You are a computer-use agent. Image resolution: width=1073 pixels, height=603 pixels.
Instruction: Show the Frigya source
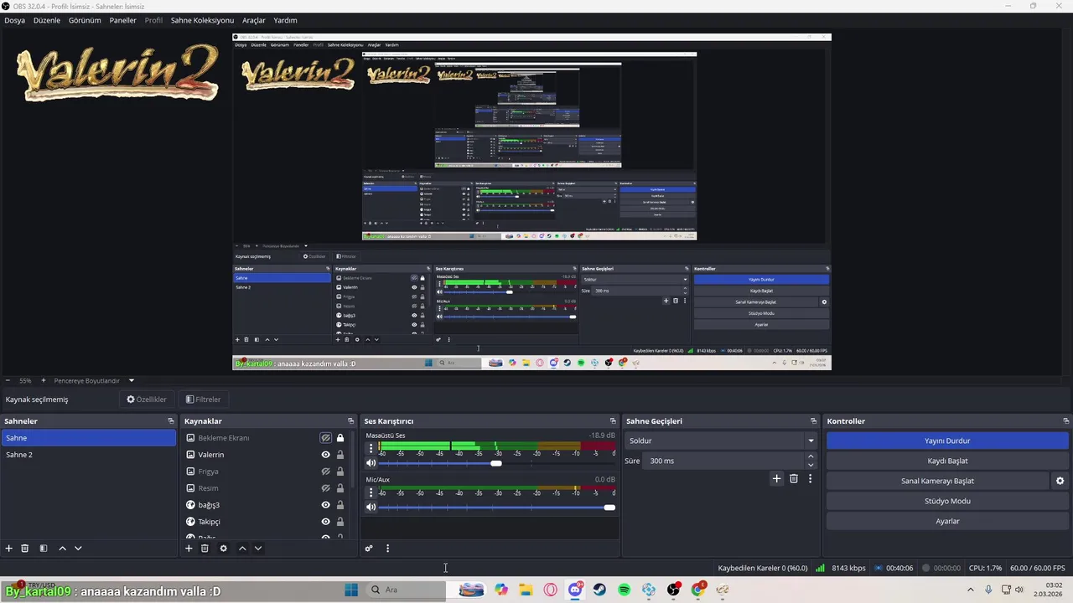point(326,472)
